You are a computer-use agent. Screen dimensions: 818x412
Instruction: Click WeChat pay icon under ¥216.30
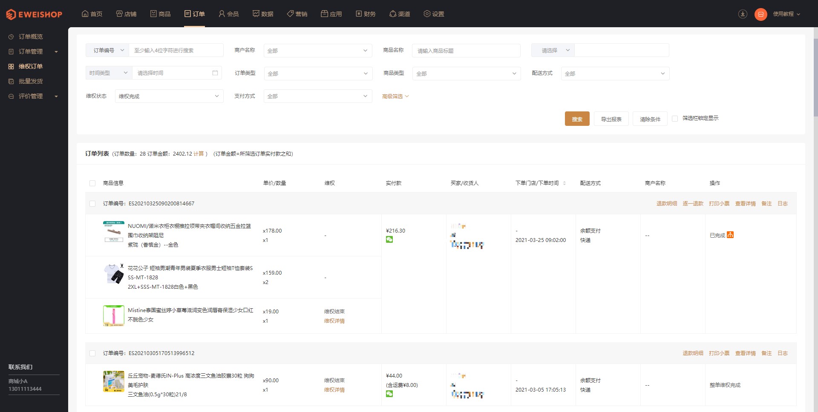[389, 239]
